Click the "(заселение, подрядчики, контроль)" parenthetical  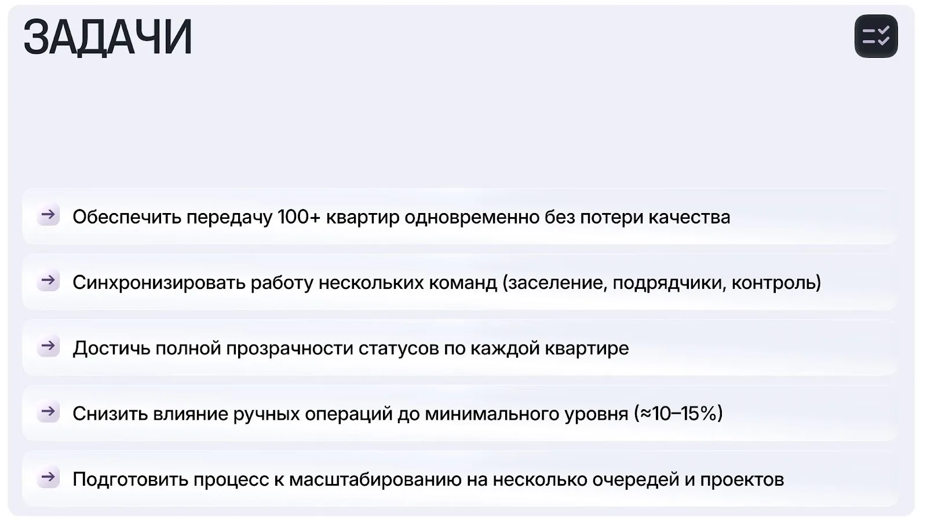tap(662, 282)
